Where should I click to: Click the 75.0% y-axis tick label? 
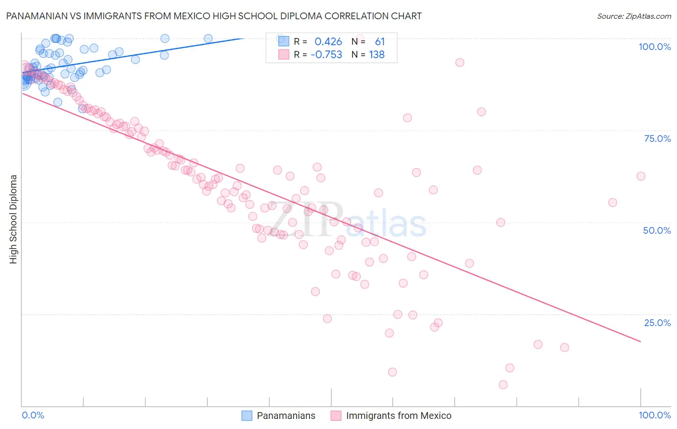click(x=657, y=139)
